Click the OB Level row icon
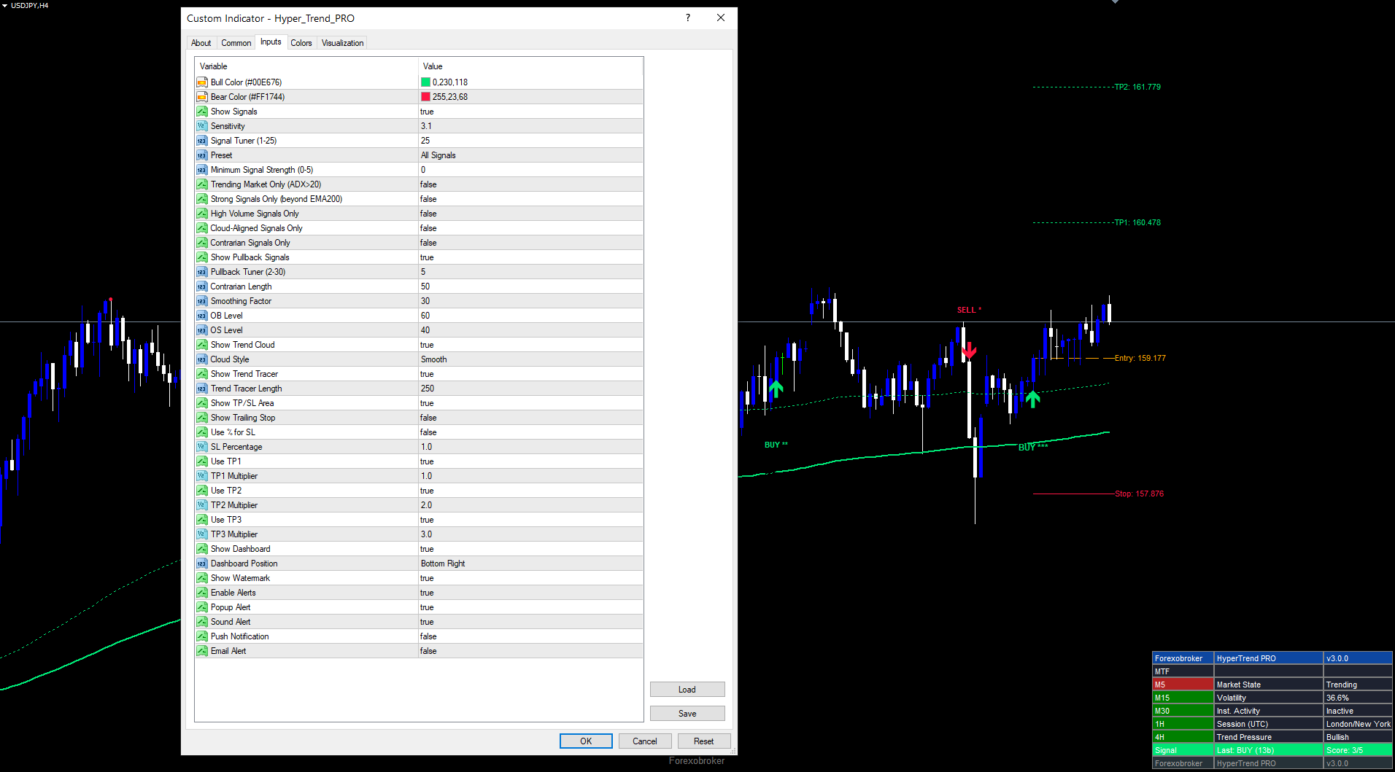Viewport: 1395px width, 772px height. tap(202, 316)
